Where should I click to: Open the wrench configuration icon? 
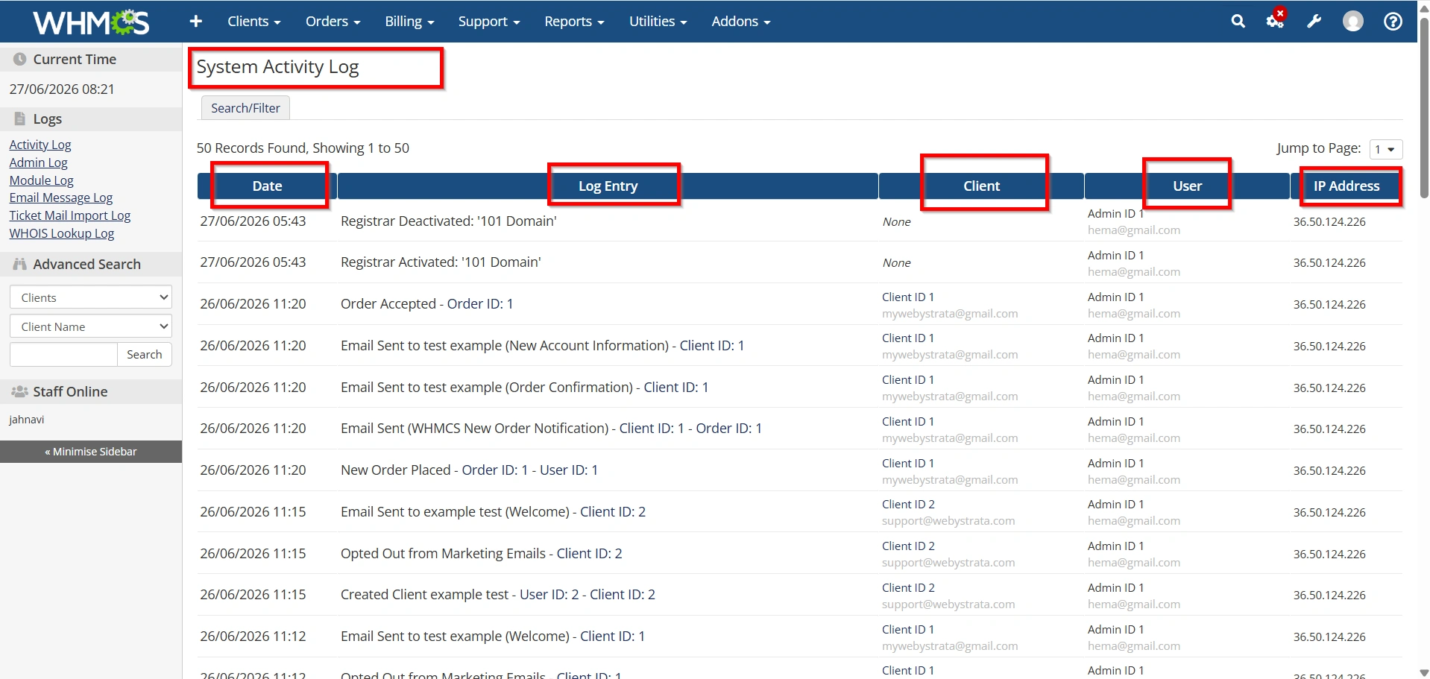click(1314, 22)
